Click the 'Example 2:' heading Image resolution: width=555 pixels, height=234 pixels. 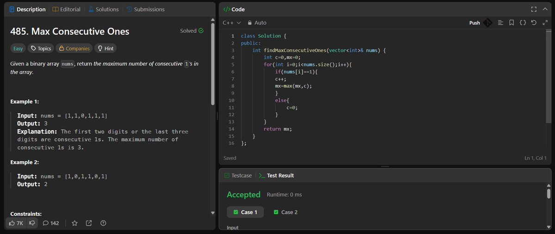click(25, 162)
